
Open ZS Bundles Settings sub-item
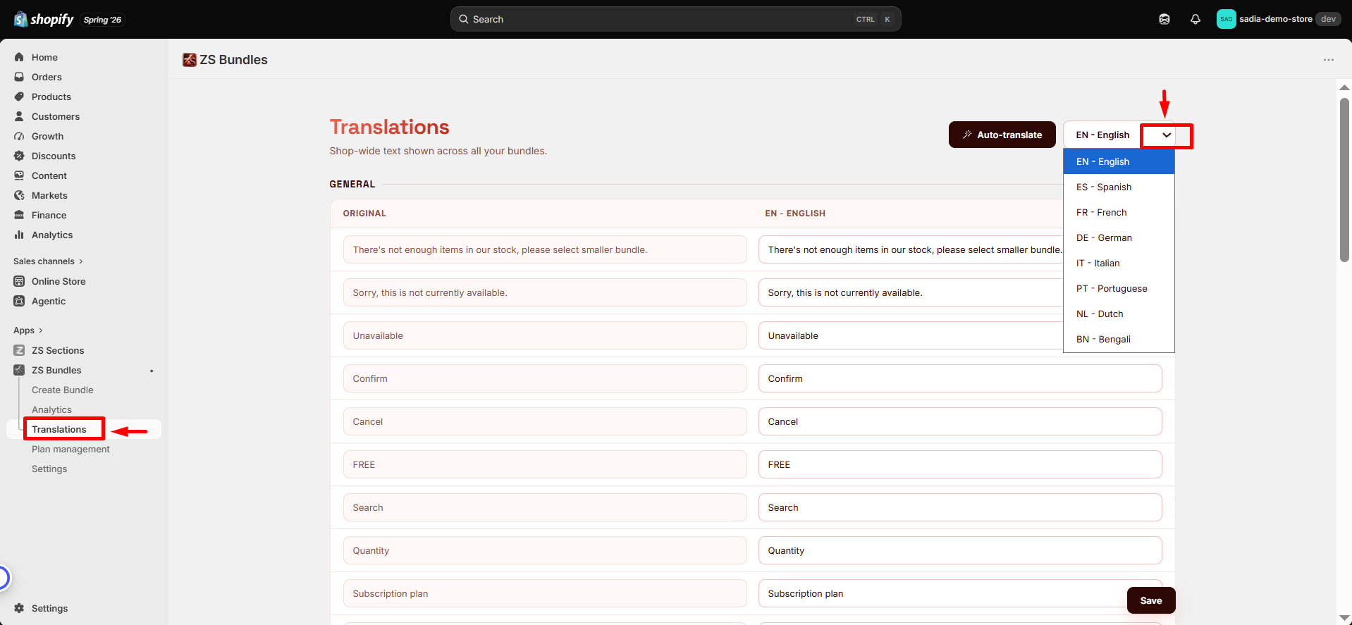click(x=49, y=469)
